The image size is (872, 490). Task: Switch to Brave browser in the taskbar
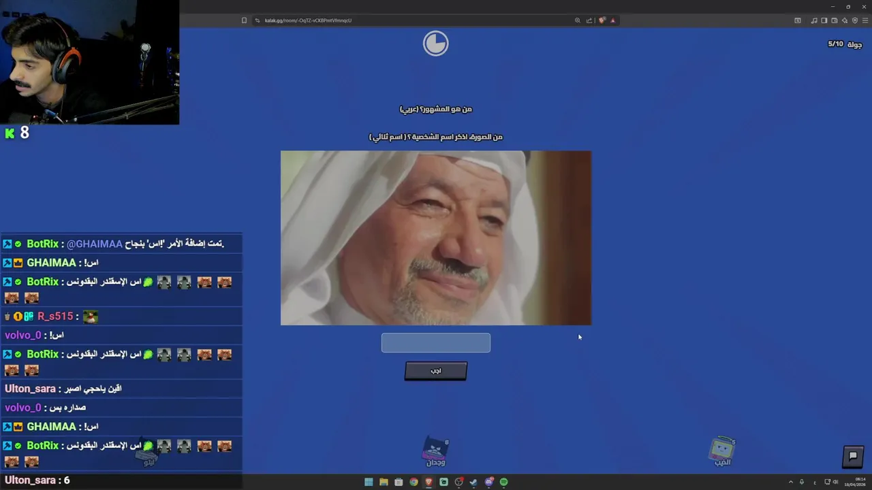[x=429, y=482]
